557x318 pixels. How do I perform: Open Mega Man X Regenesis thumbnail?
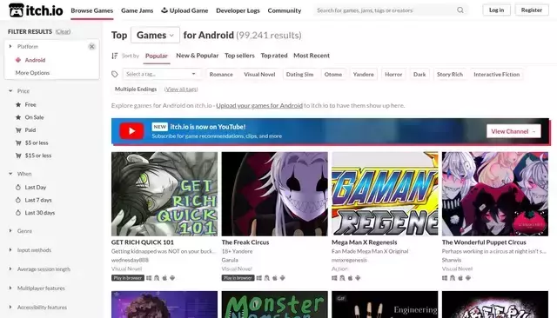(x=385, y=194)
